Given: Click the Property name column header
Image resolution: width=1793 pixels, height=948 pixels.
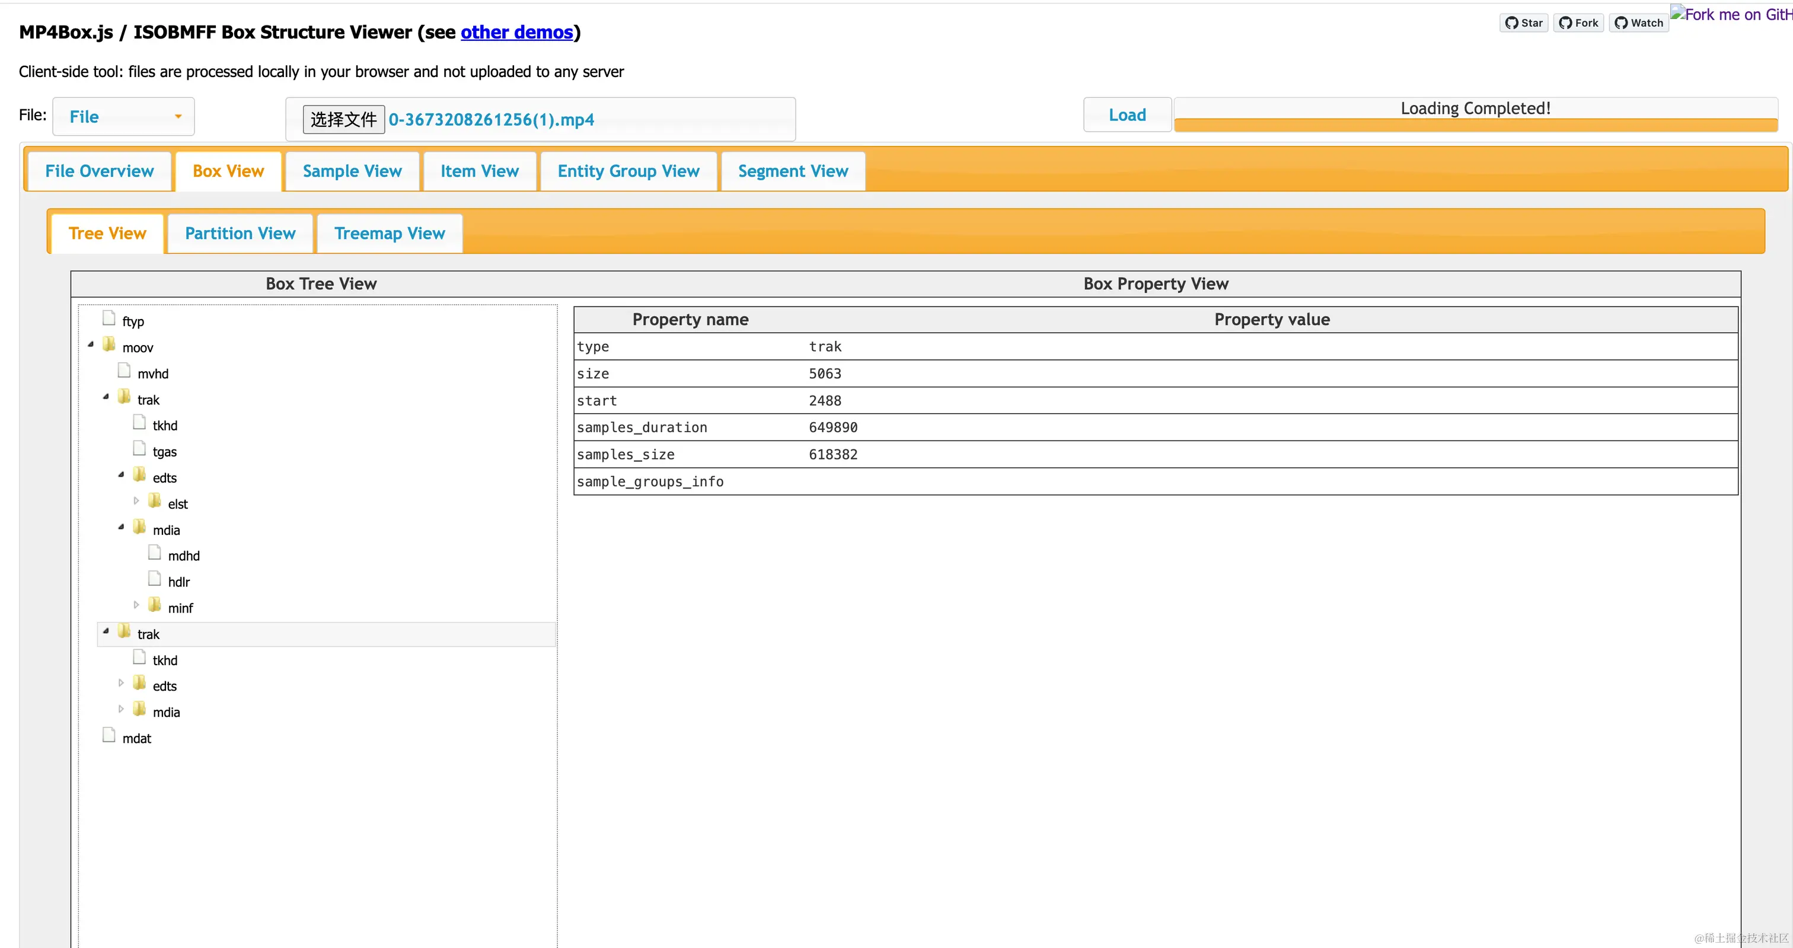Looking at the screenshot, I should 691,320.
